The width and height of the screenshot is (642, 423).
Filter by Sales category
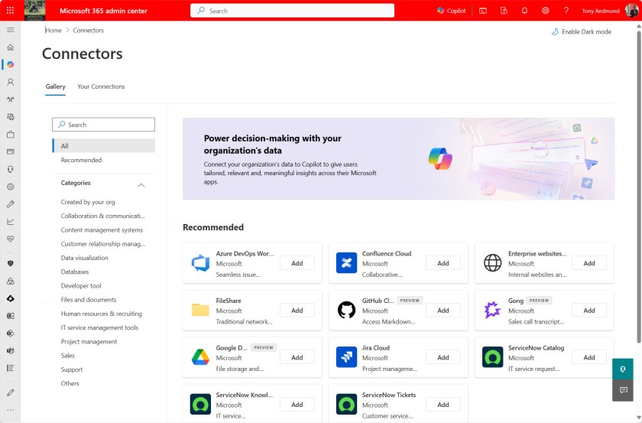pyautogui.click(x=67, y=355)
